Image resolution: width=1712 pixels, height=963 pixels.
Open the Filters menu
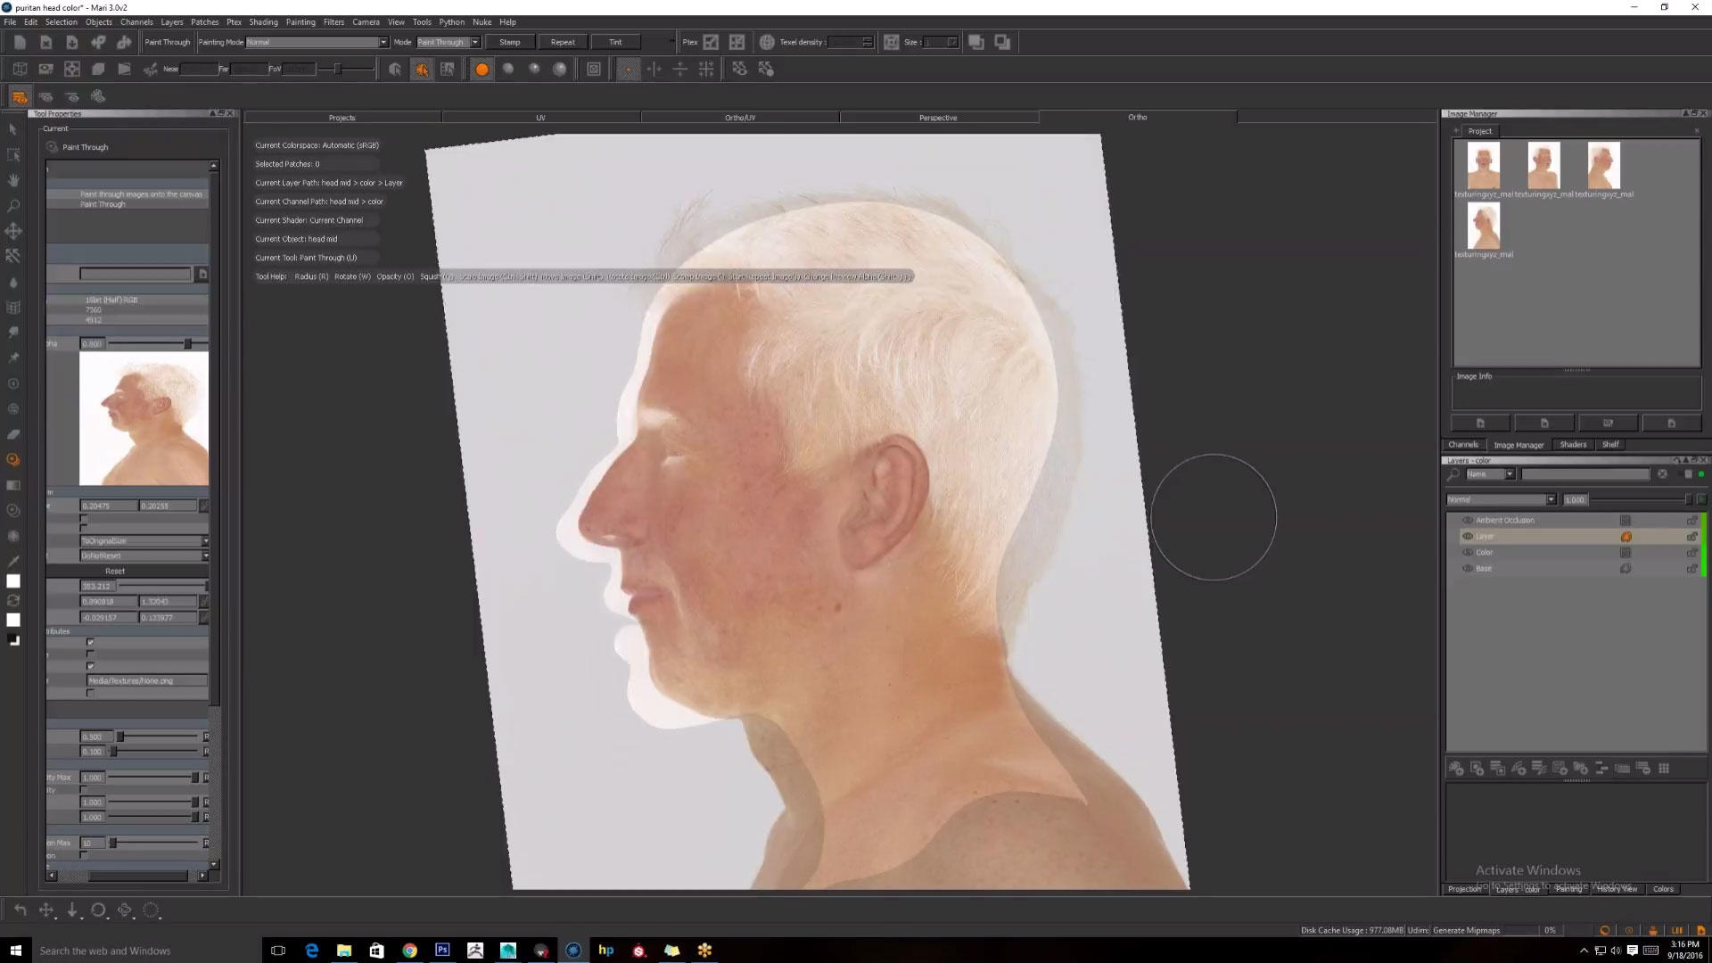tap(333, 21)
